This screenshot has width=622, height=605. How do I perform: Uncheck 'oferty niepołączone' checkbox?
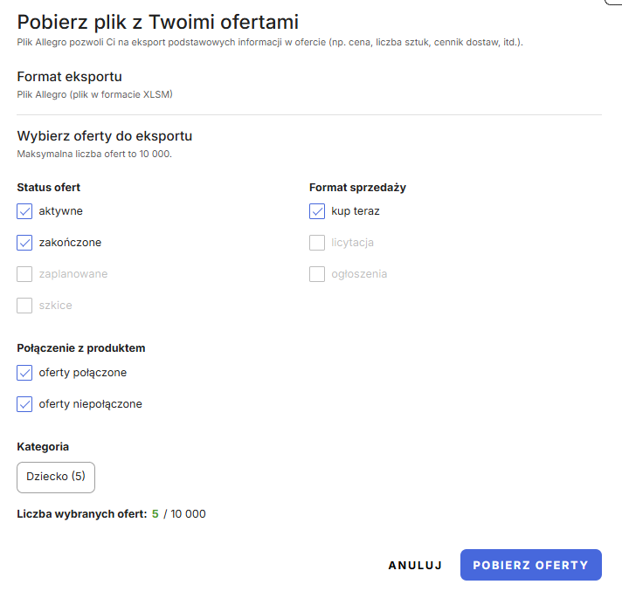tap(24, 404)
